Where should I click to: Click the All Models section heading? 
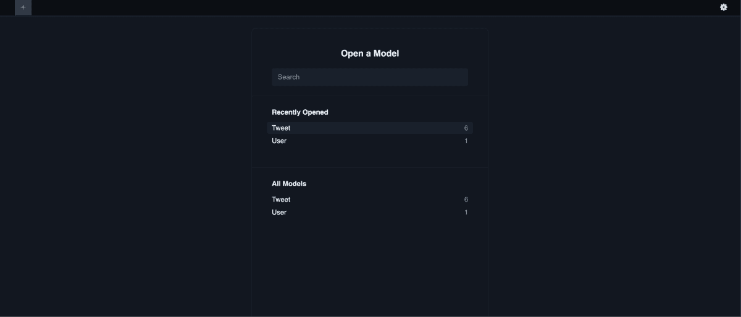tap(289, 184)
